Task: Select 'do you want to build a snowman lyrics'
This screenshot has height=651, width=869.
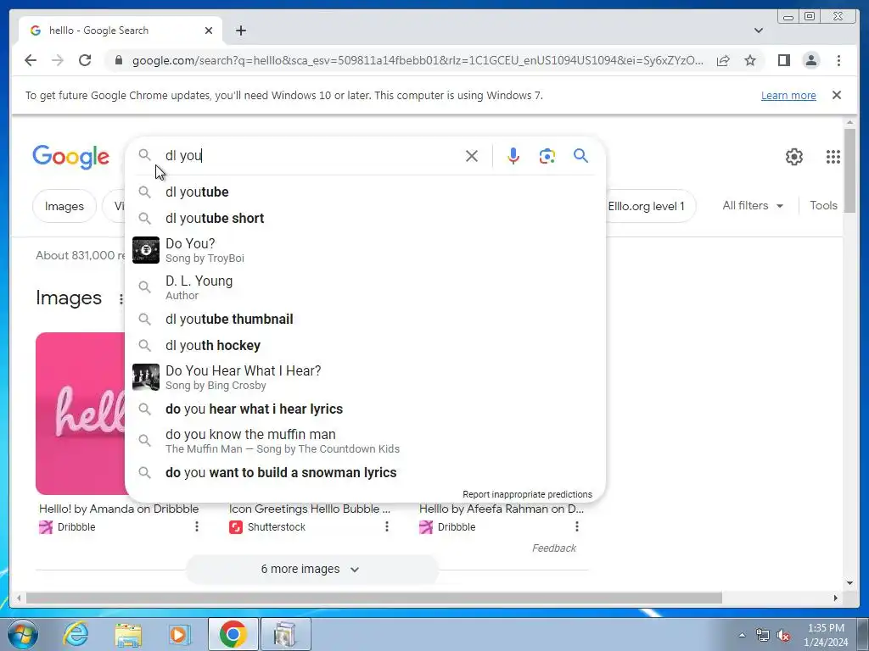Action: [365, 473]
